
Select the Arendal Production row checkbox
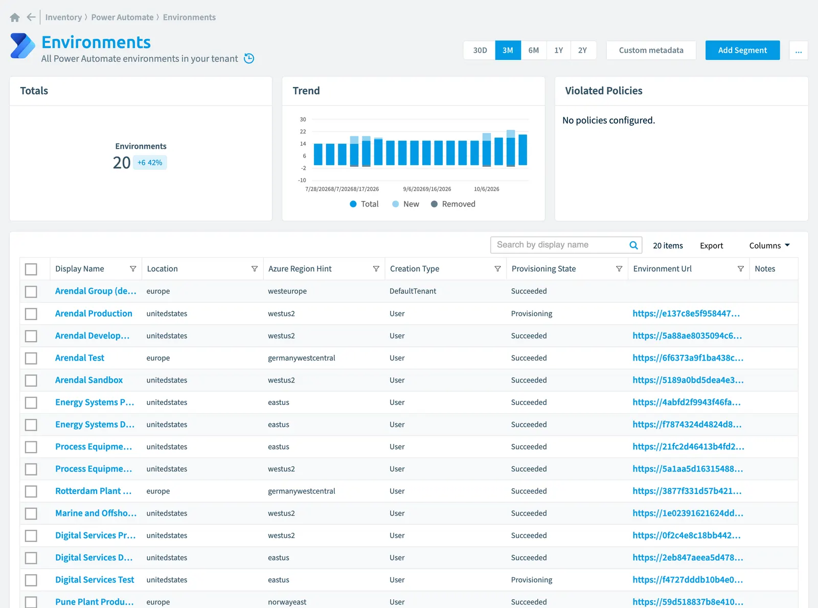(x=31, y=314)
